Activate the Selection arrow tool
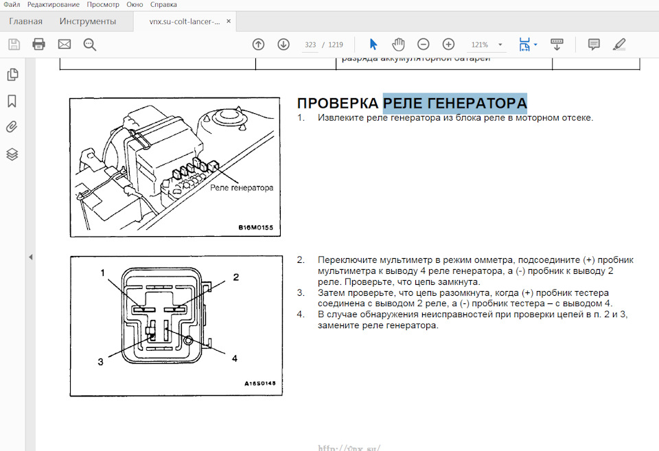The width and height of the screenshot is (659, 451). pos(373,44)
